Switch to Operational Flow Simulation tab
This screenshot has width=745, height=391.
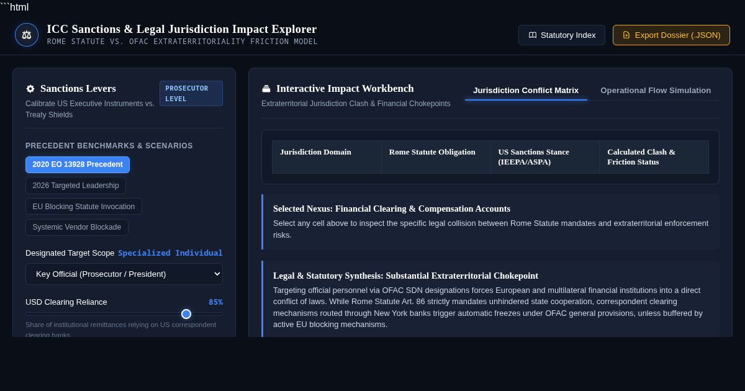(x=656, y=91)
